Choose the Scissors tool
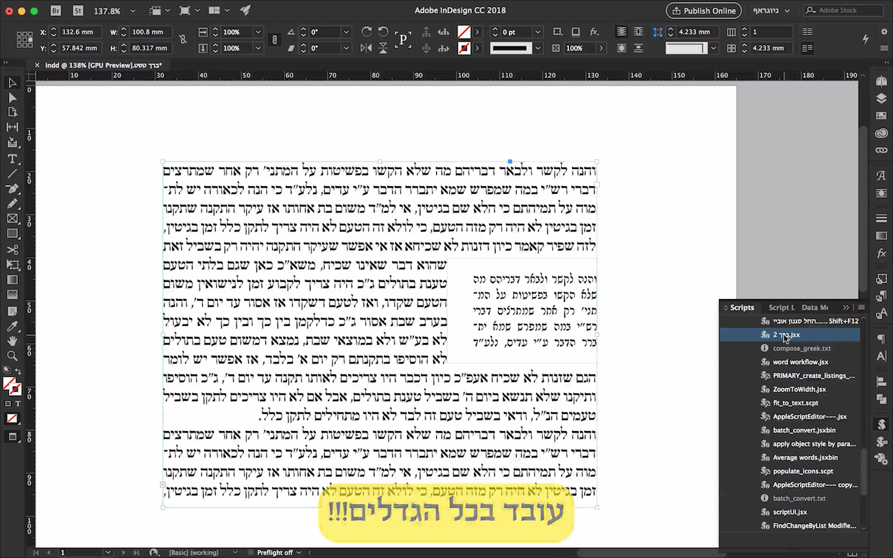This screenshot has height=558, width=893. pos(11,249)
